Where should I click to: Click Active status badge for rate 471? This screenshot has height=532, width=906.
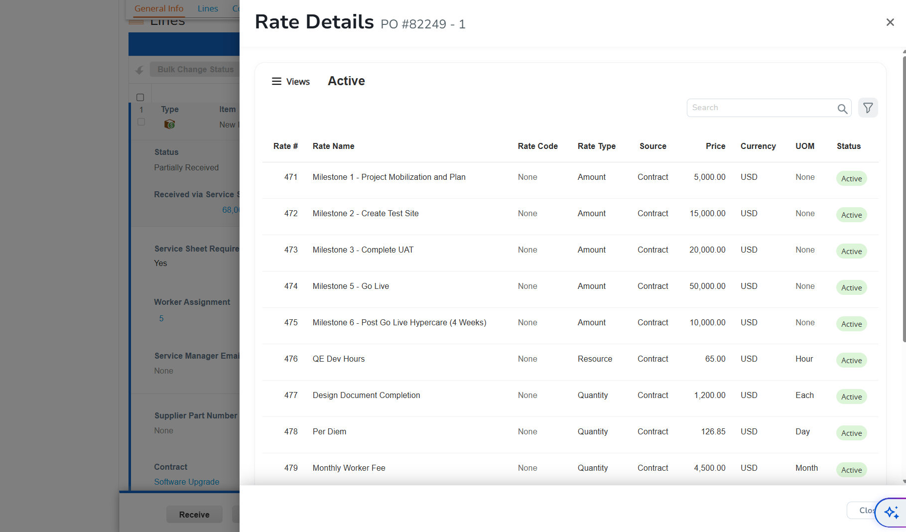[x=851, y=178]
